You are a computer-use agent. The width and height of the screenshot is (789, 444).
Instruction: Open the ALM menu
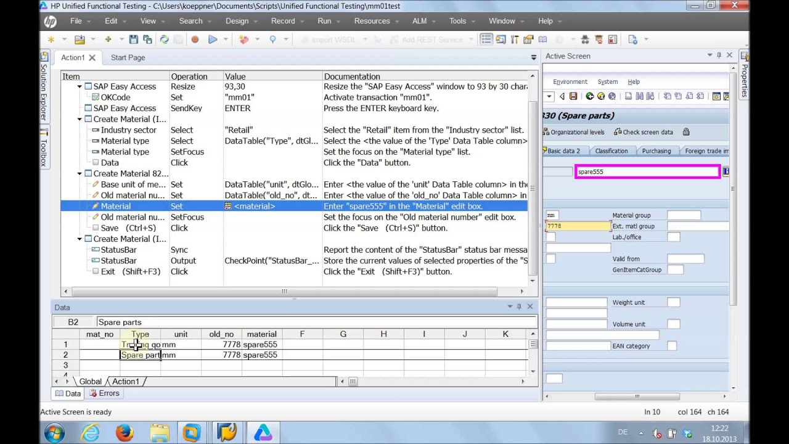[419, 21]
